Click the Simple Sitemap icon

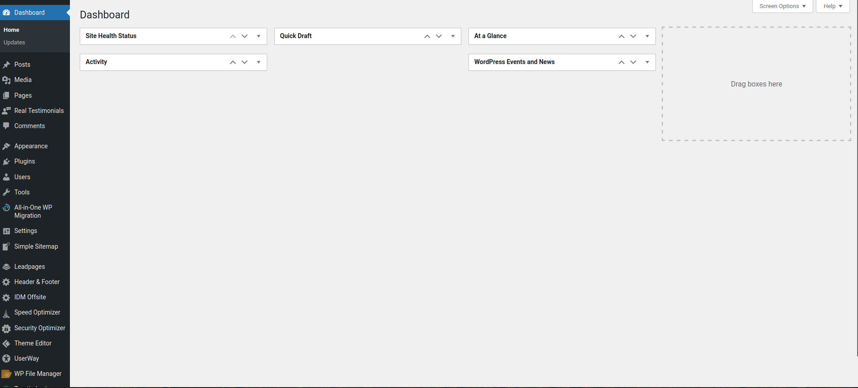click(6, 246)
